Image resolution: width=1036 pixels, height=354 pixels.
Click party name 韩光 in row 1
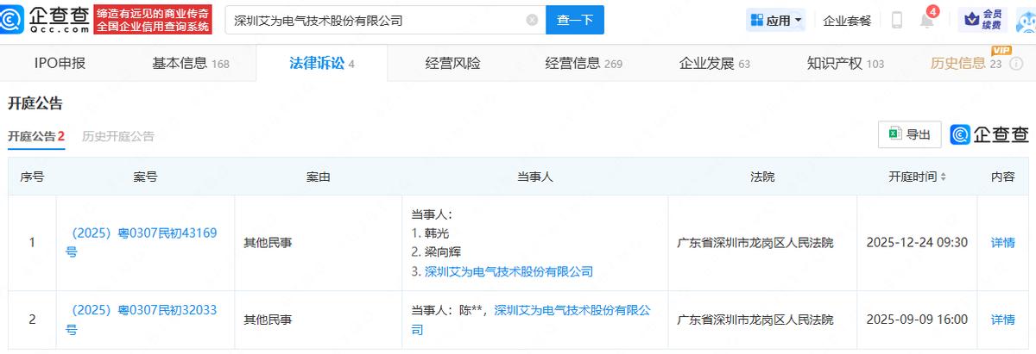tap(437, 233)
